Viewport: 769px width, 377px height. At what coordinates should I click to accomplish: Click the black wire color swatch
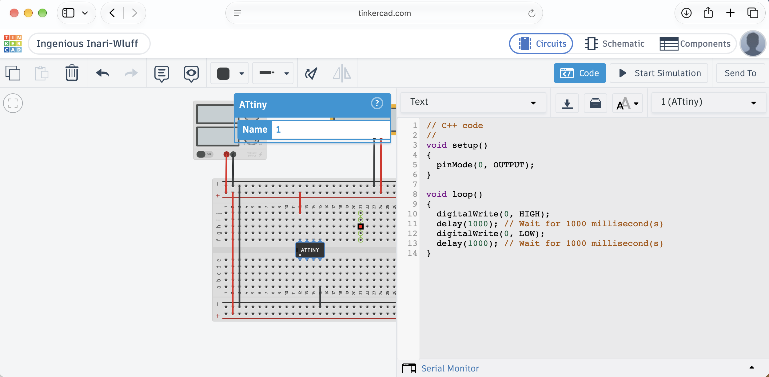click(223, 74)
